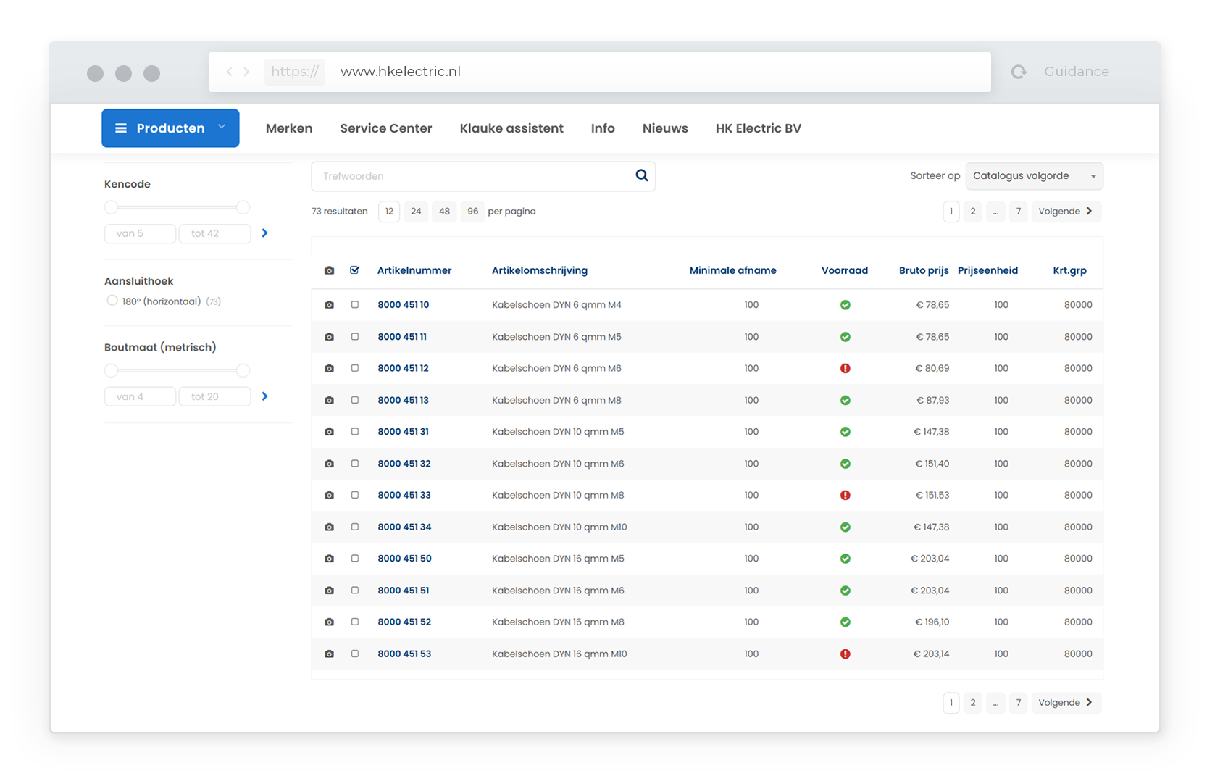Click the browser reload icon
The image size is (1207, 784).
click(x=1019, y=72)
